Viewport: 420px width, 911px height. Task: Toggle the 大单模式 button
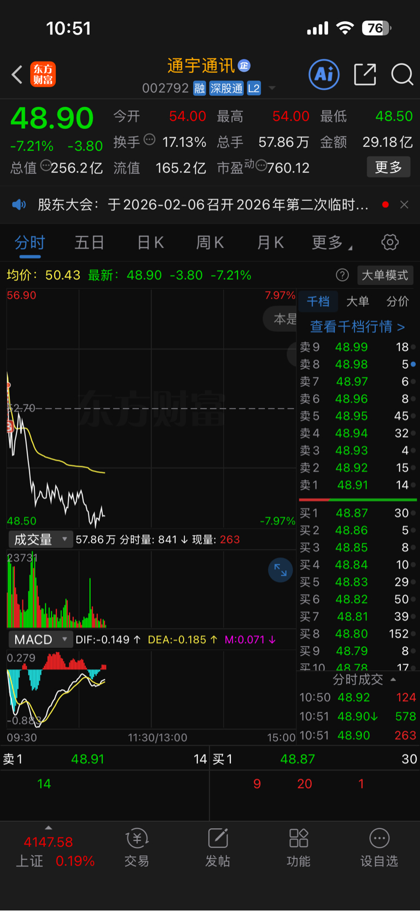pos(385,275)
